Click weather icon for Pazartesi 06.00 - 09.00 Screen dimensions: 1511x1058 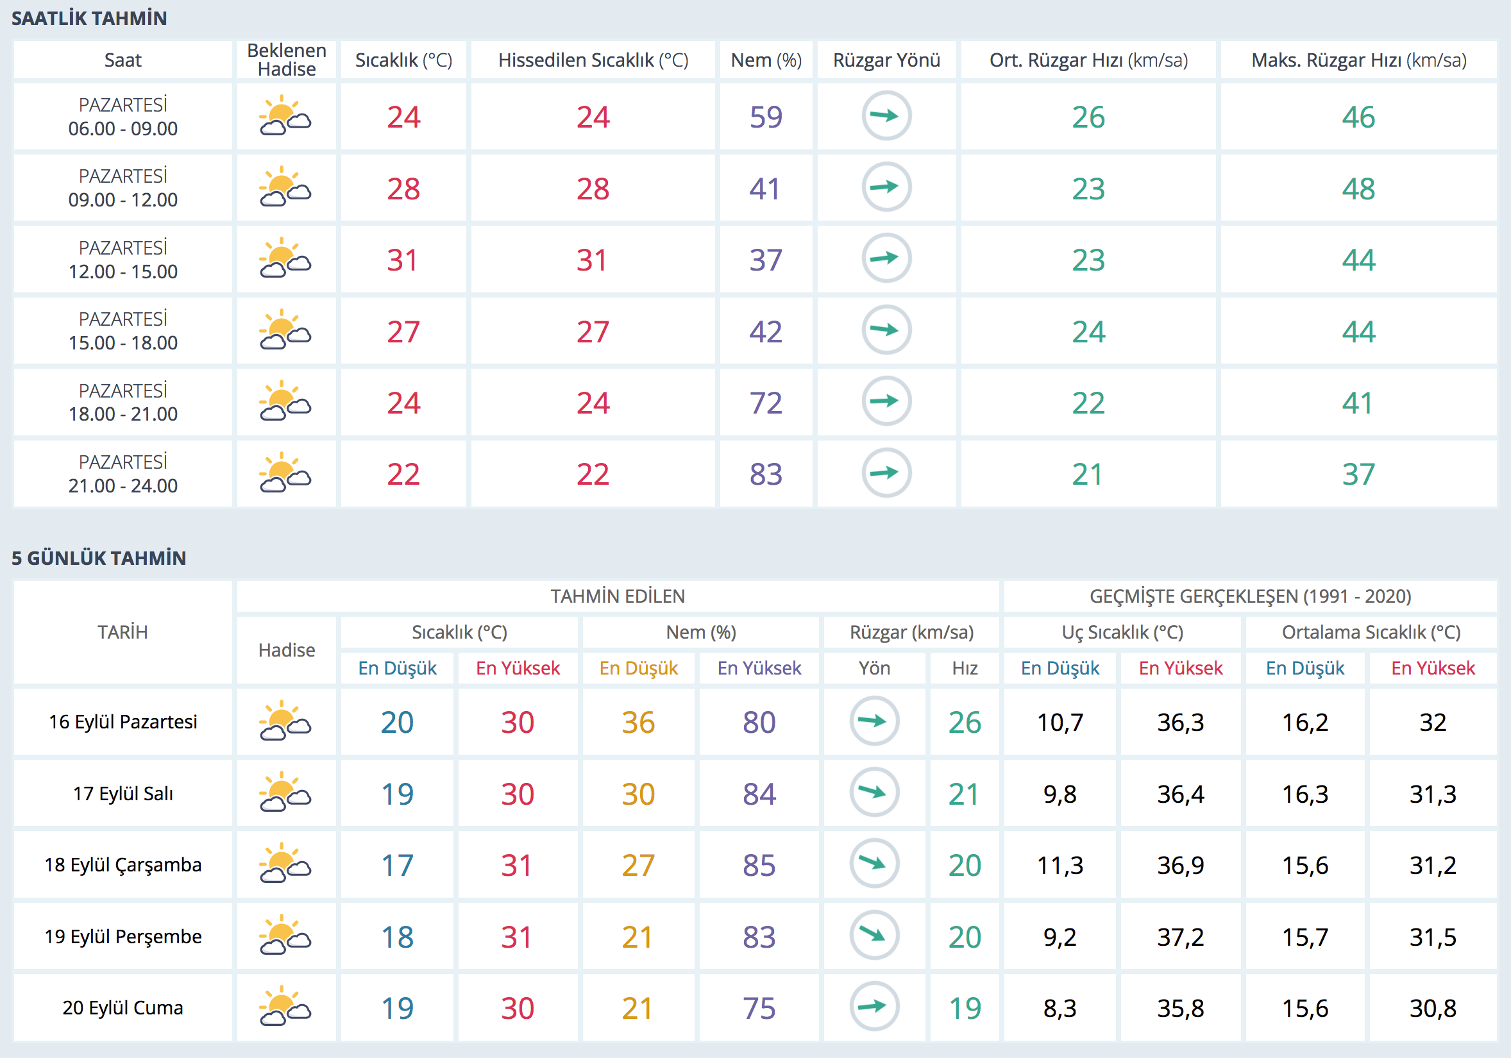click(285, 117)
